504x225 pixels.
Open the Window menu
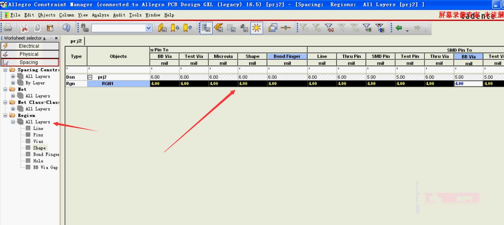[x=153, y=15]
